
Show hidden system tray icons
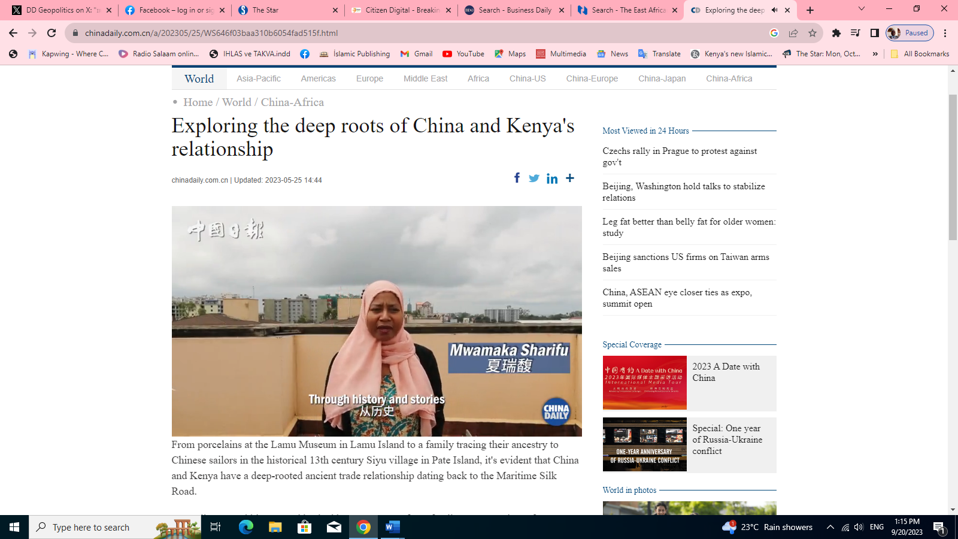point(830,527)
